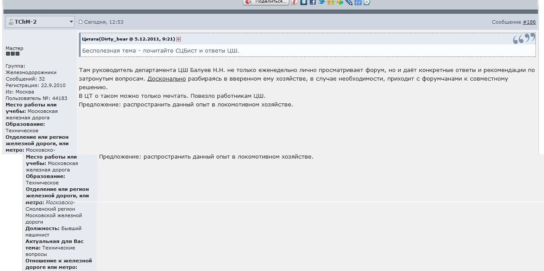Viewport: 544px width, 271px height.
Task: Click the Регистрация: 22.9.2010 line
Action: [x=36, y=85]
